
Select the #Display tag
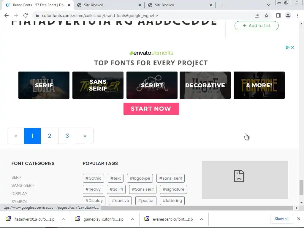coord(94,200)
